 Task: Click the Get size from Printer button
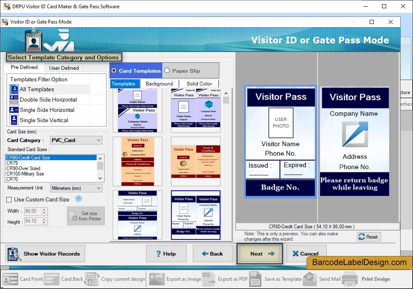pos(86,216)
